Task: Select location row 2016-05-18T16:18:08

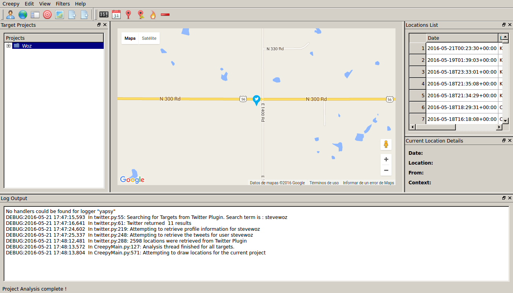Action: click(462, 119)
